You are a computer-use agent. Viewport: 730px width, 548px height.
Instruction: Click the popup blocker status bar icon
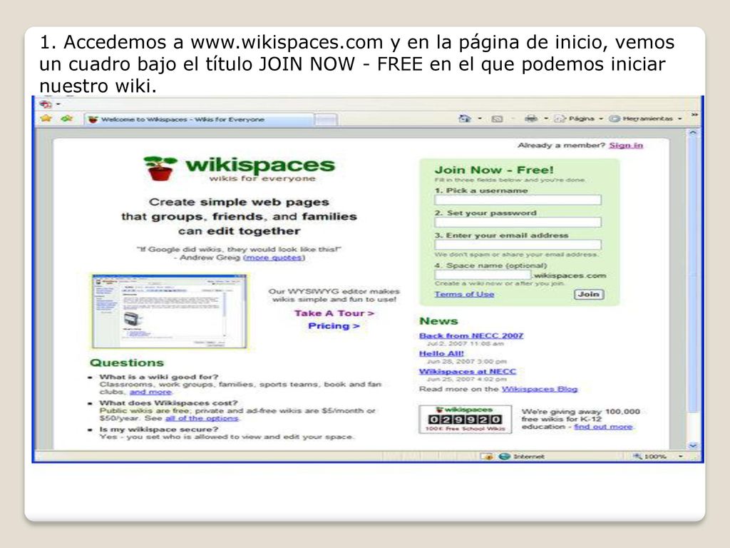(487, 456)
